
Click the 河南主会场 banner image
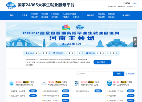click(72, 35)
